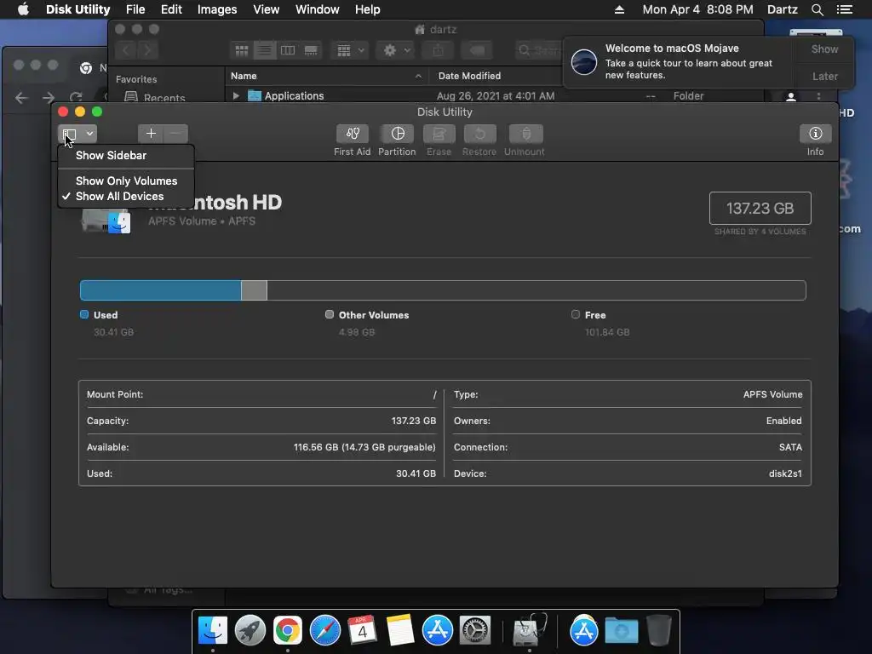Open the View sidebar dropdown button
The width and height of the screenshot is (872, 654).
click(x=77, y=134)
